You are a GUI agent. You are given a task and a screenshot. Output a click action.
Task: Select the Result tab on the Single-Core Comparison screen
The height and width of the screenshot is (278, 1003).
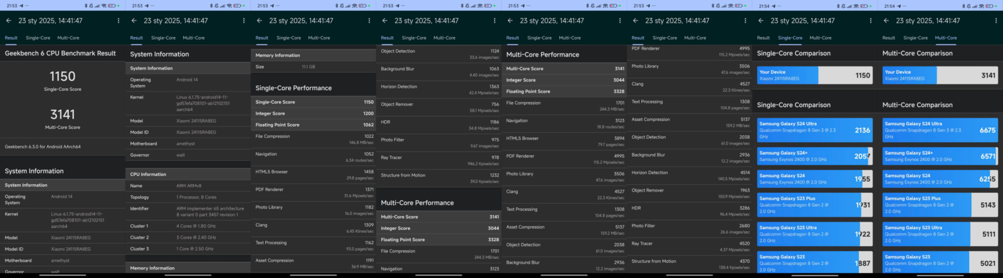point(764,38)
